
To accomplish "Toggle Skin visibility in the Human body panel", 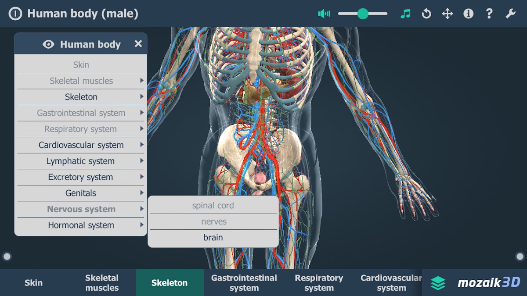I will (81, 65).
